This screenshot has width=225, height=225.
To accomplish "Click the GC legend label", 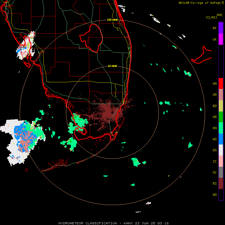I will [214, 172].
